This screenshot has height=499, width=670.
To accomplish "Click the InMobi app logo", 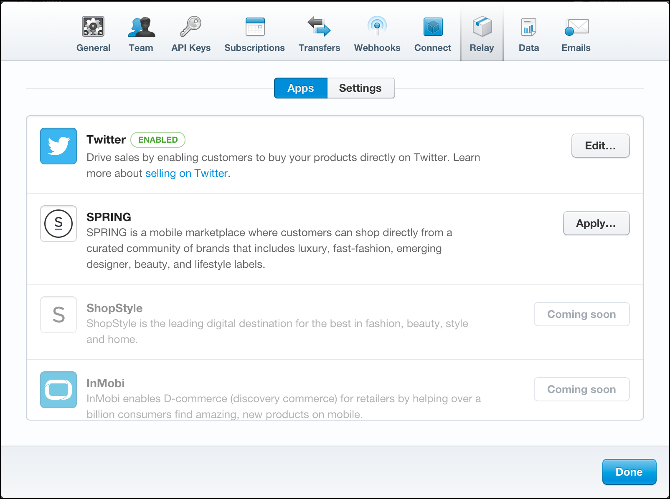I will 58,390.
